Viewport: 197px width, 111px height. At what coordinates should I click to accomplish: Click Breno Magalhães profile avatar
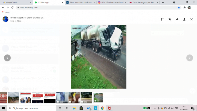(5, 19)
